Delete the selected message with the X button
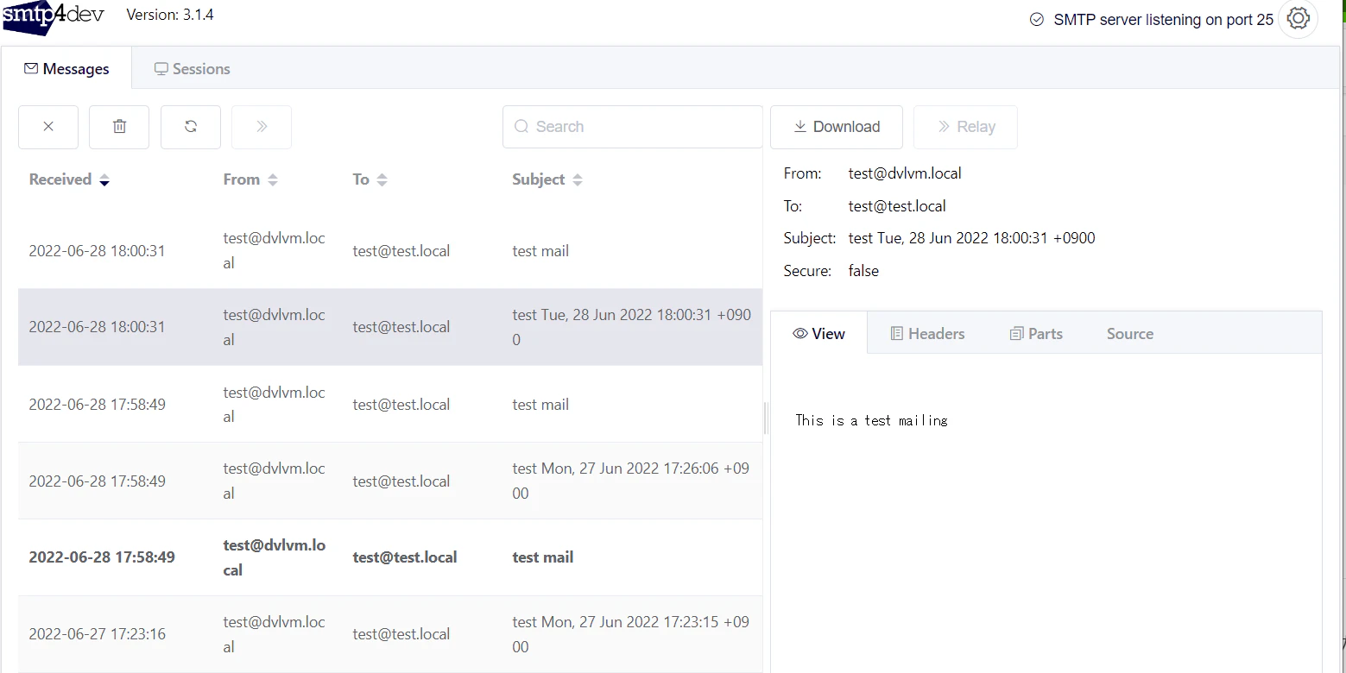Viewport: 1346px width, 673px height. pyautogui.click(x=48, y=127)
